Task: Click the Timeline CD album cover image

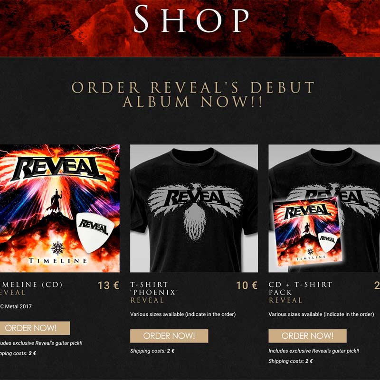Action: pos(60,209)
